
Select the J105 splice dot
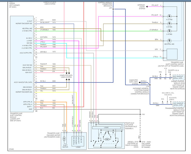140,114
